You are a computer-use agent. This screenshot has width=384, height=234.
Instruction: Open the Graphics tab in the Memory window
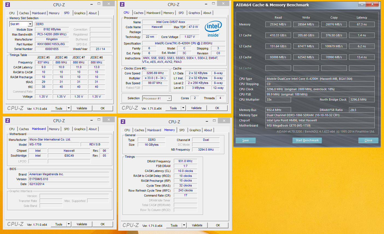(195, 130)
